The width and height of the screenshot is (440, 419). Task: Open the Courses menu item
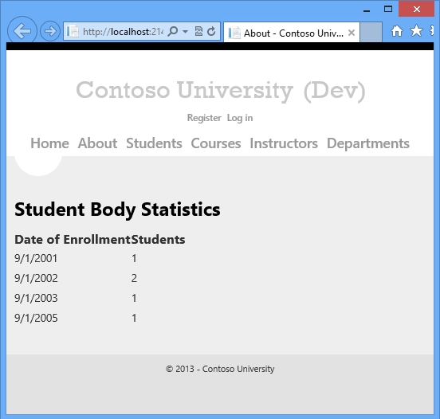click(x=216, y=143)
